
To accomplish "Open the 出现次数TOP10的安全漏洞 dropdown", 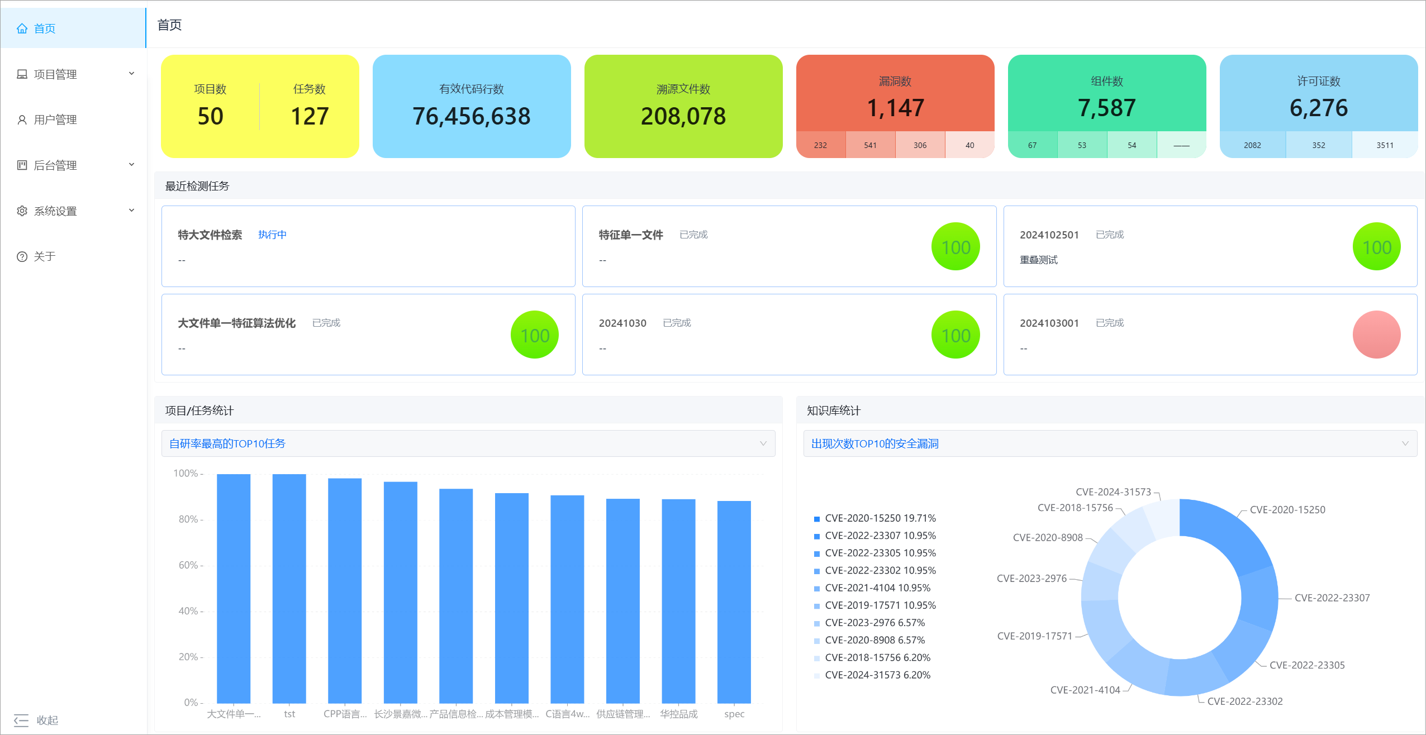I will click(x=1109, y=443).
